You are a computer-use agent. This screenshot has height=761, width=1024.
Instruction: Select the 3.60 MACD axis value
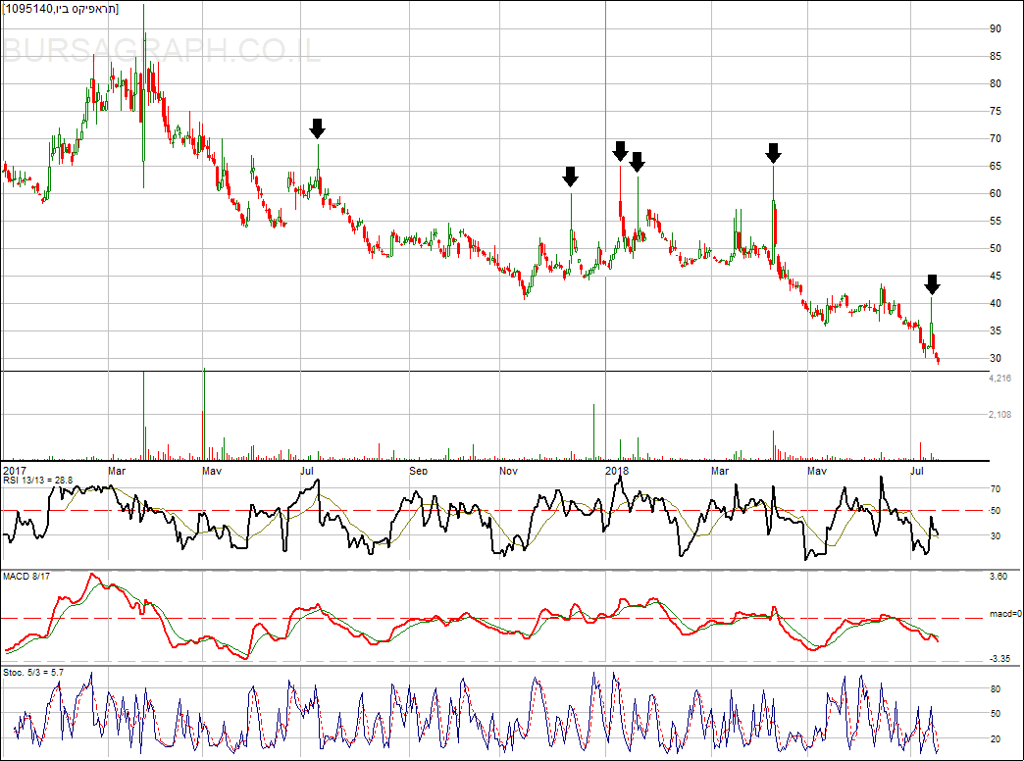click(x=998, y=576)
